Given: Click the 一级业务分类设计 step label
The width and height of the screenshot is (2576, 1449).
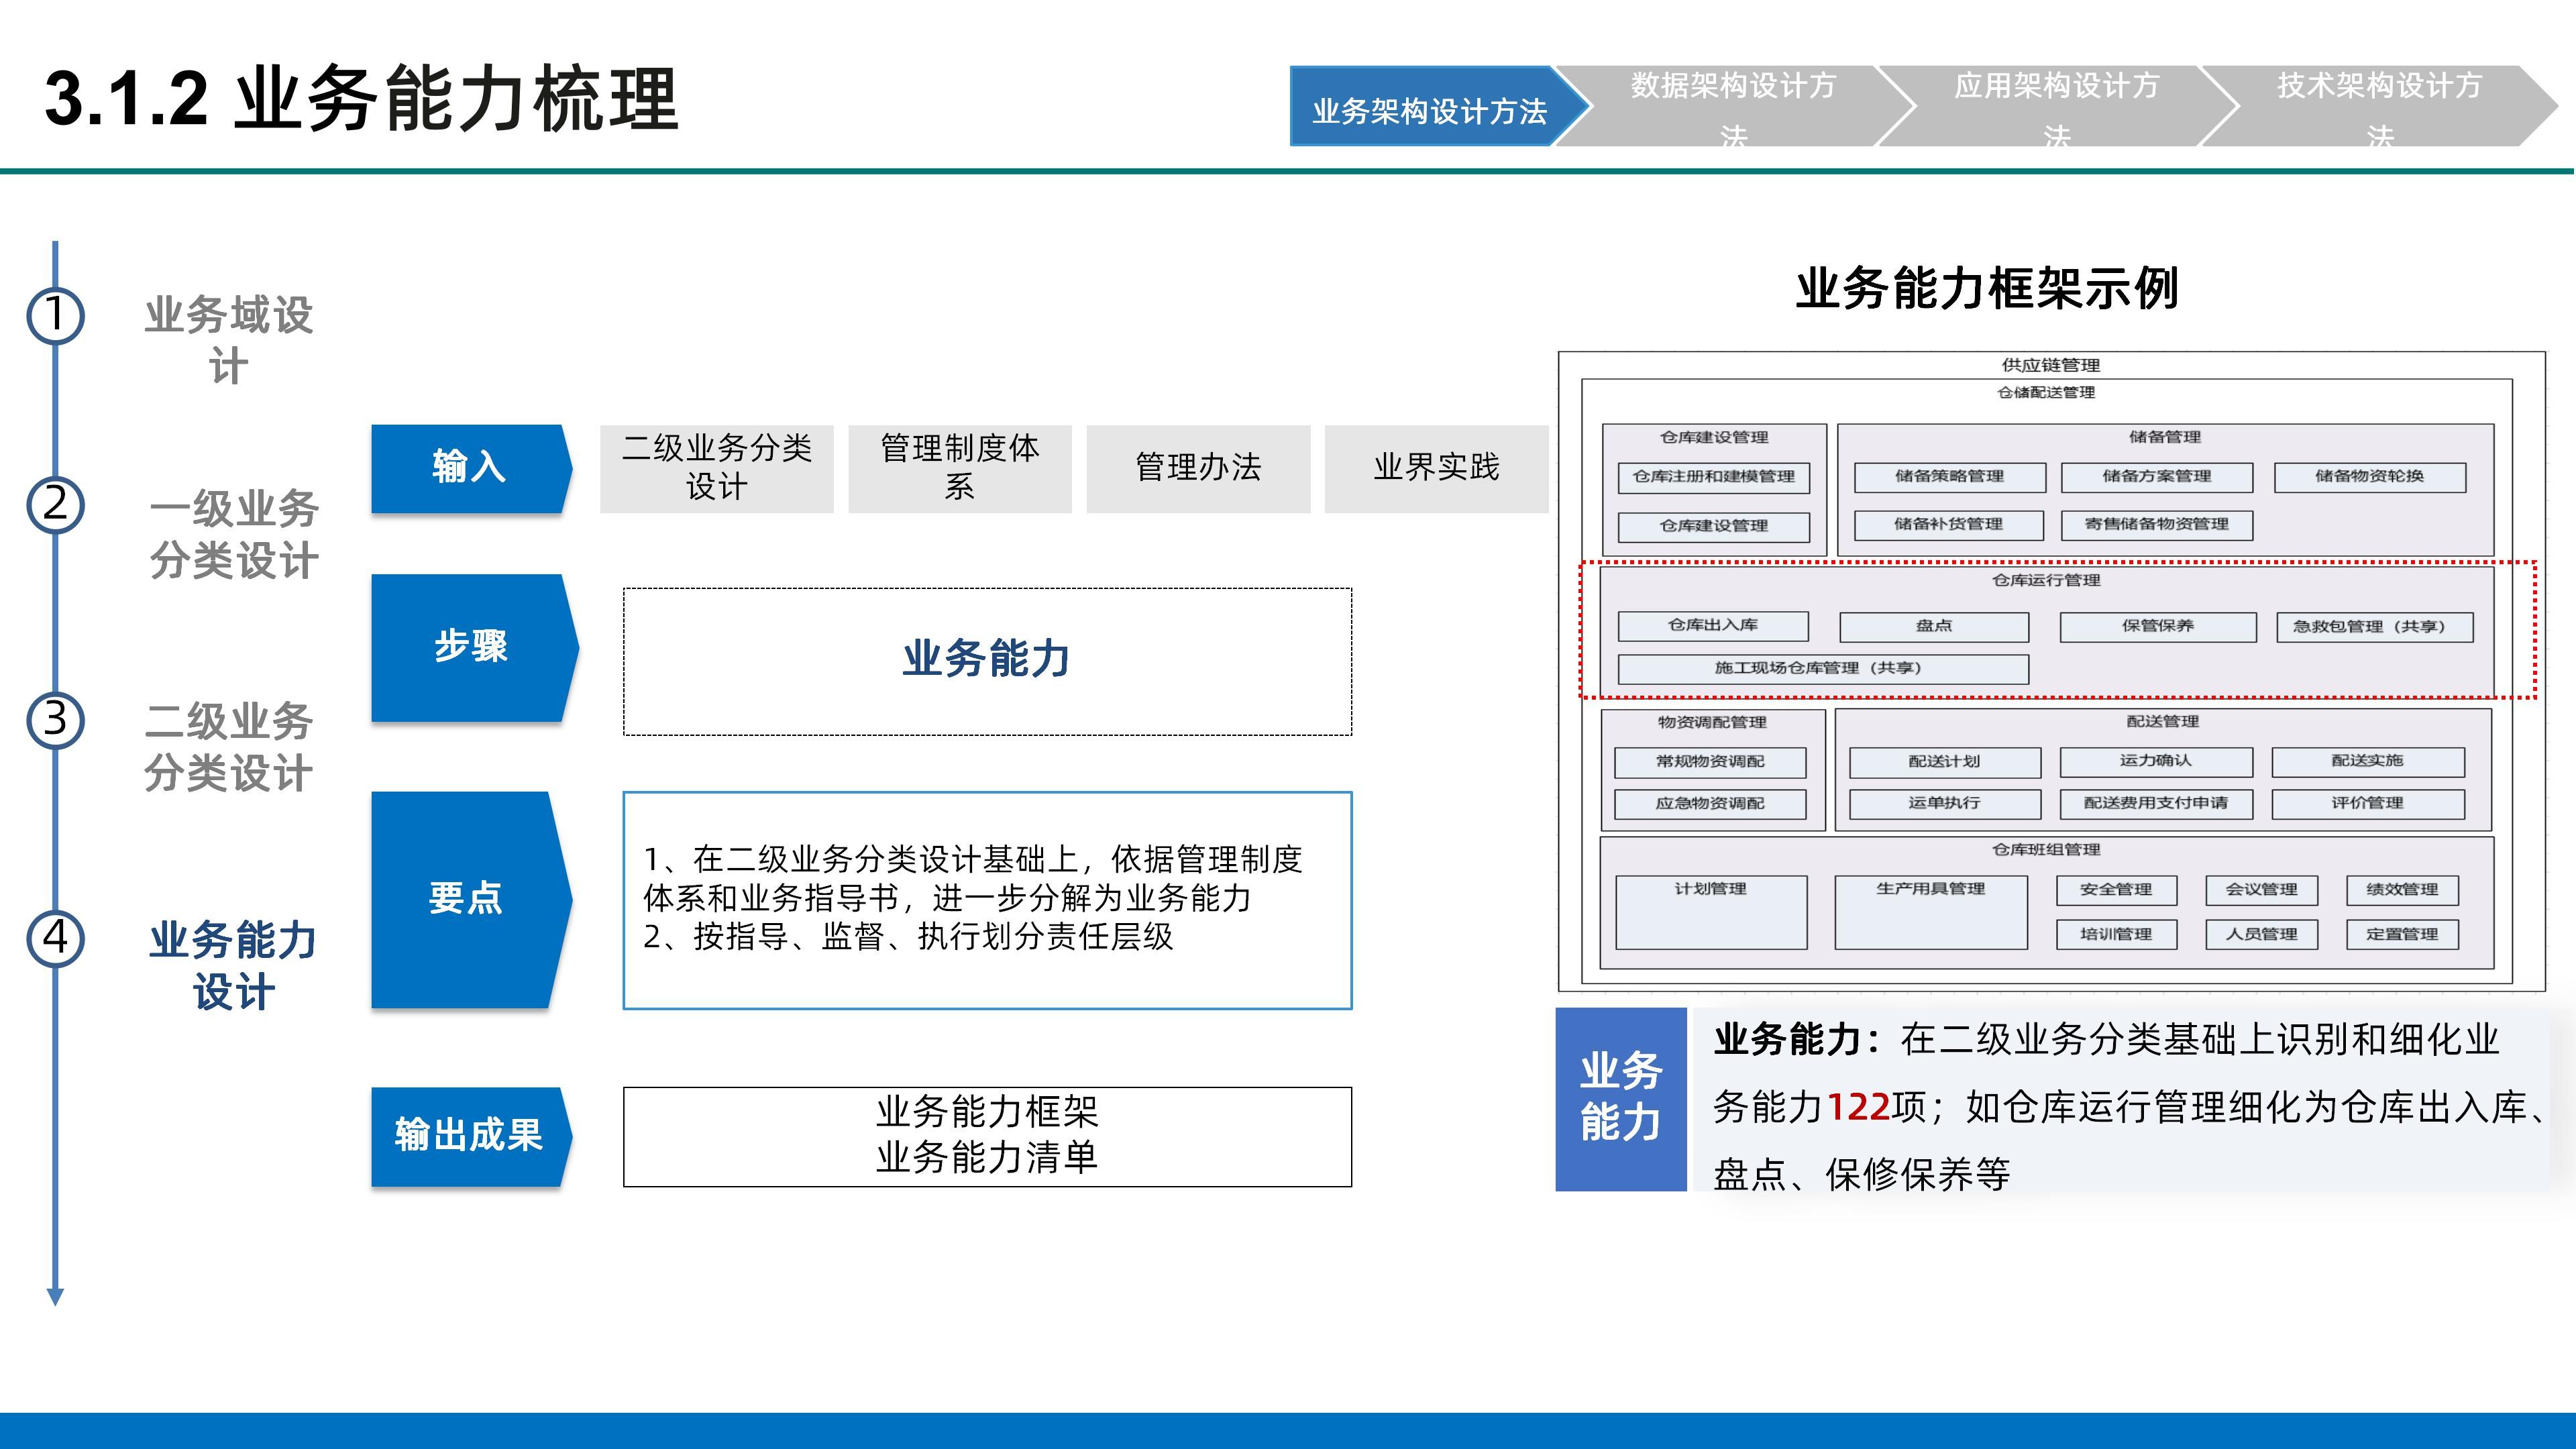Looking at the screenshot, I should coord(234,534).
